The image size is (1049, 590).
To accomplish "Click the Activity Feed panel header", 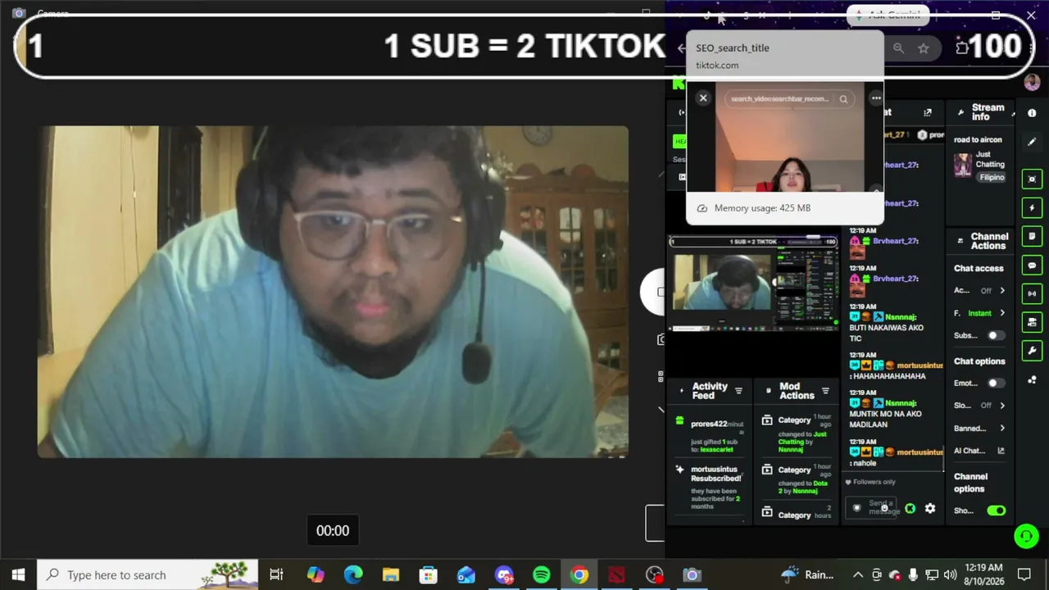I will click(710, 391).
